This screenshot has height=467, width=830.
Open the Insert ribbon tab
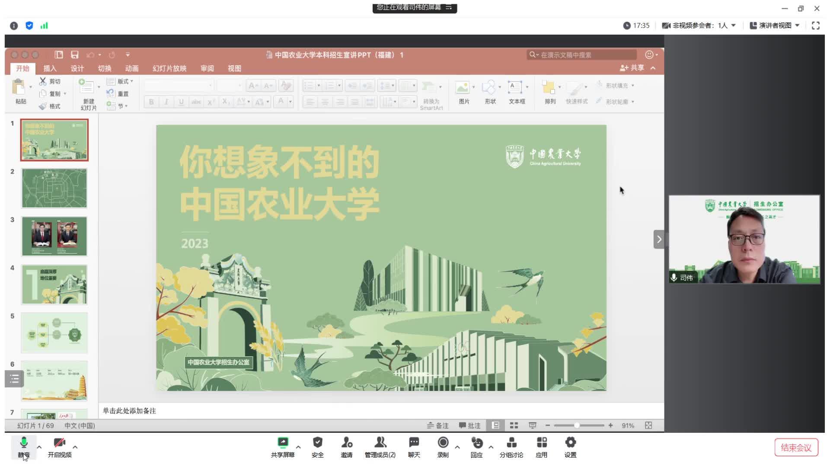[50, 68]
